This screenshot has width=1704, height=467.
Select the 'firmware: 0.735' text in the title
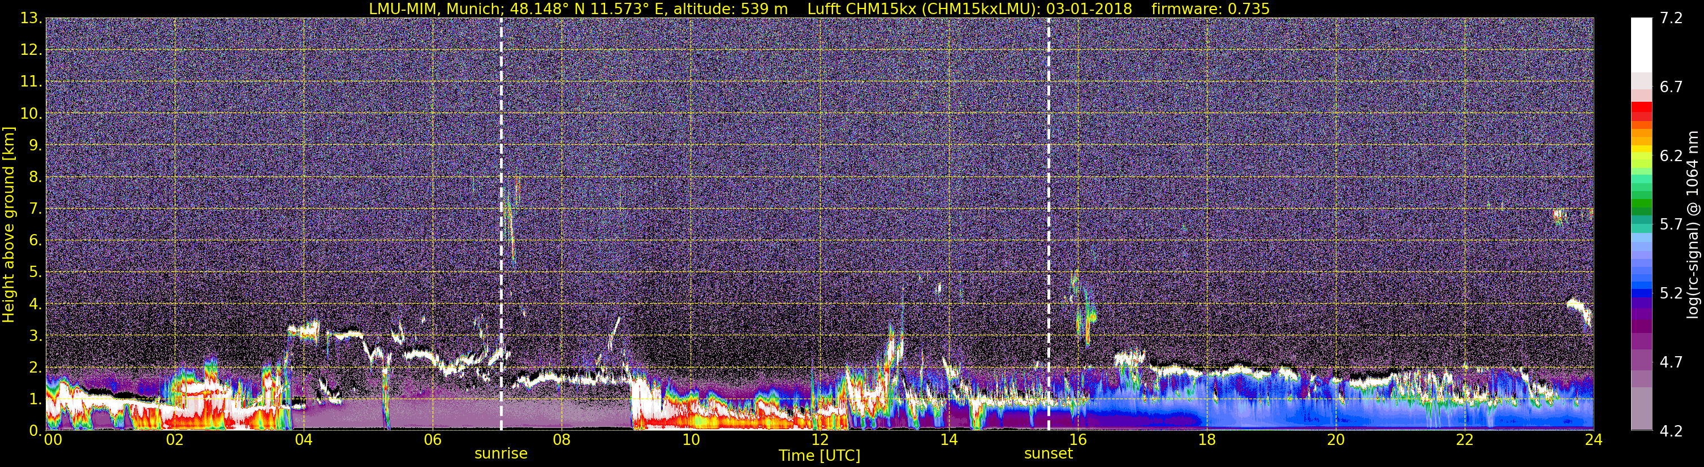click(1210, 8)
